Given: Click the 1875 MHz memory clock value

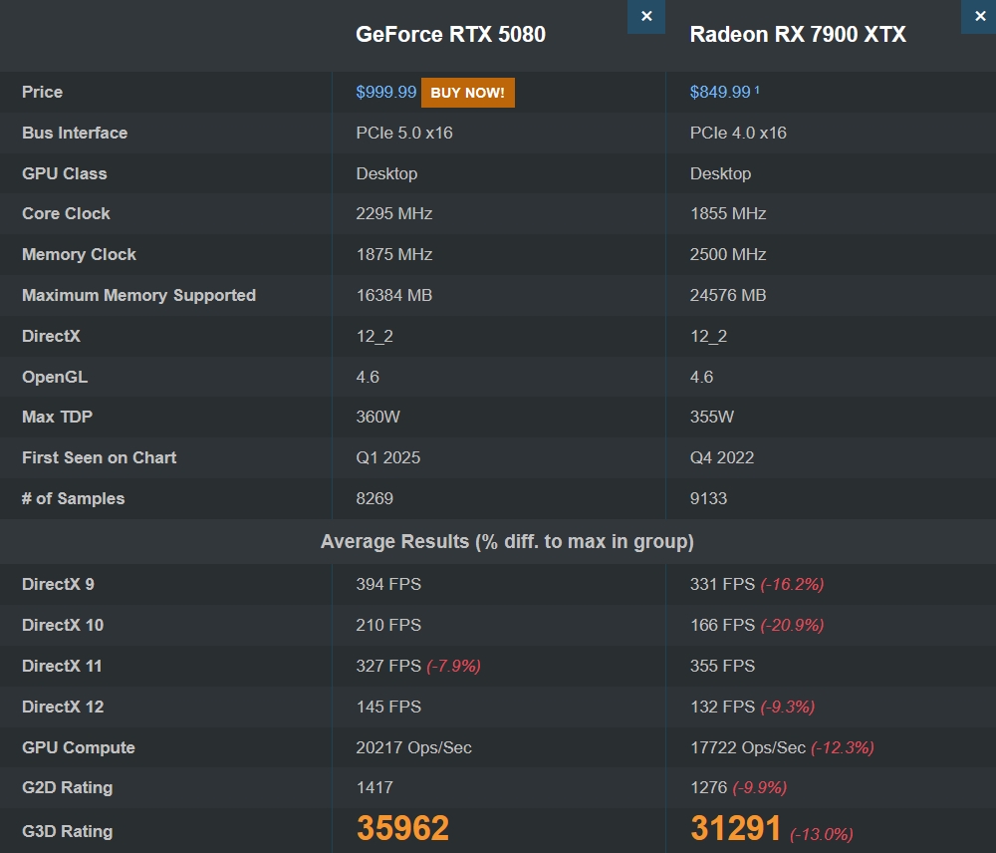Looking at the screenshot, I should click(x=393, y=254).
